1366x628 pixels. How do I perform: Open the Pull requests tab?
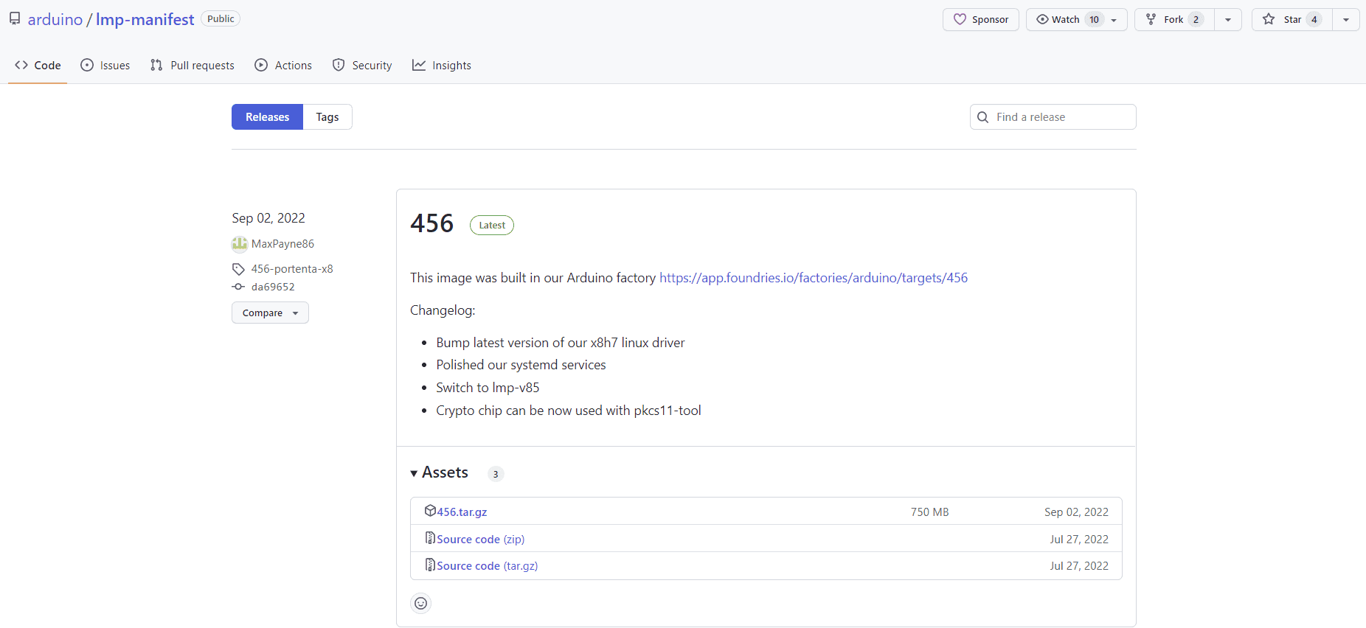(193, 66)
